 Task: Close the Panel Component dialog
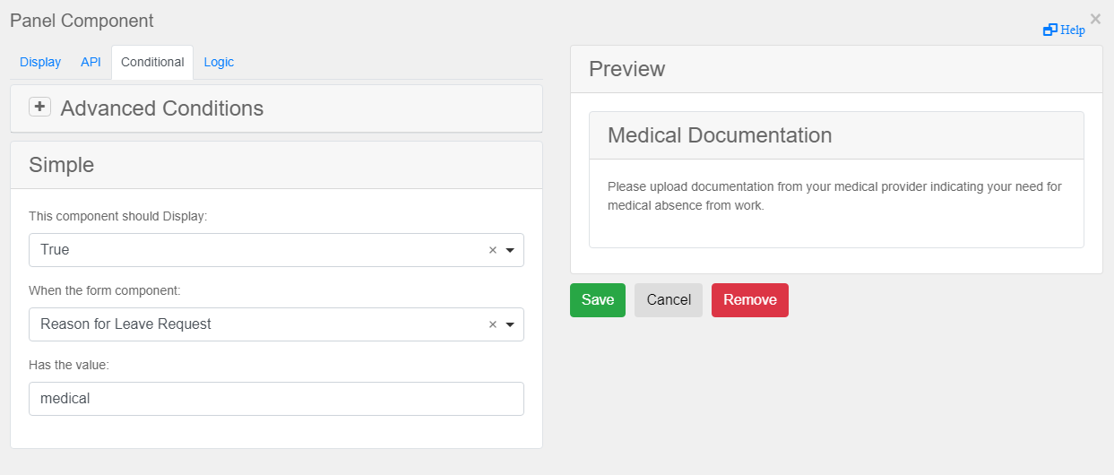(x=1095, y=19)
